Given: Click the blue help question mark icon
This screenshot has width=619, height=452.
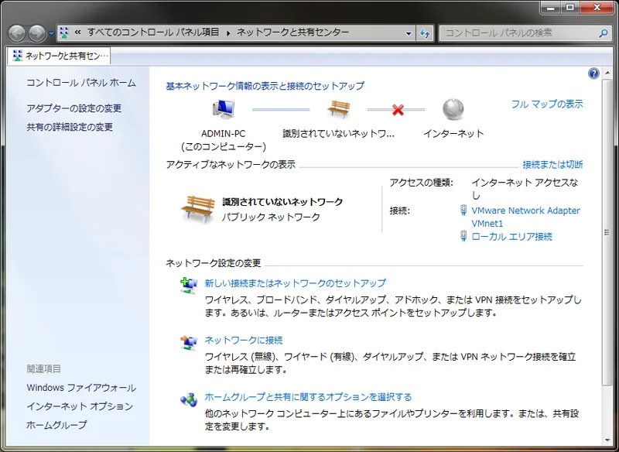Looking at the screenshot, I should click(x=593, y=73).
